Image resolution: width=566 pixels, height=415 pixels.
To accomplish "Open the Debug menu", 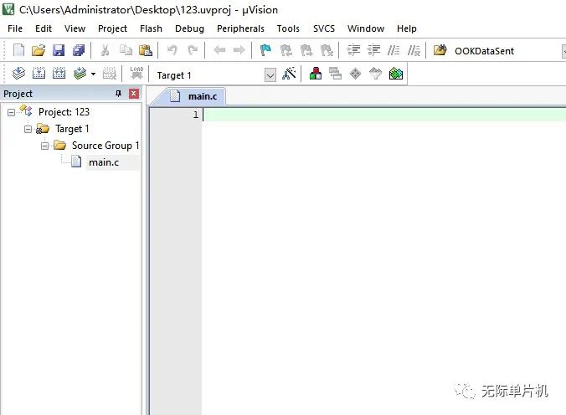I will click(x=189, y=28).
